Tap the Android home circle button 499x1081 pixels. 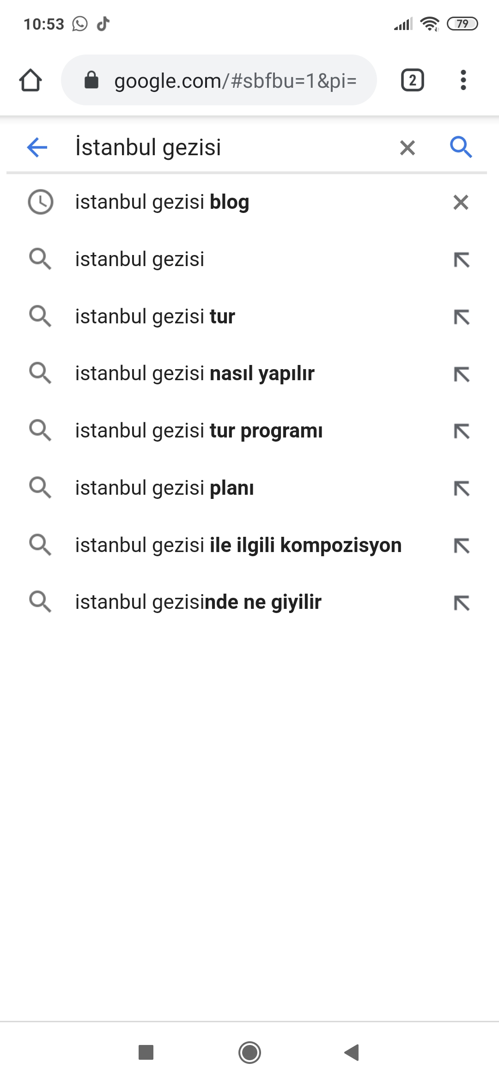(x=249, y=1052)
